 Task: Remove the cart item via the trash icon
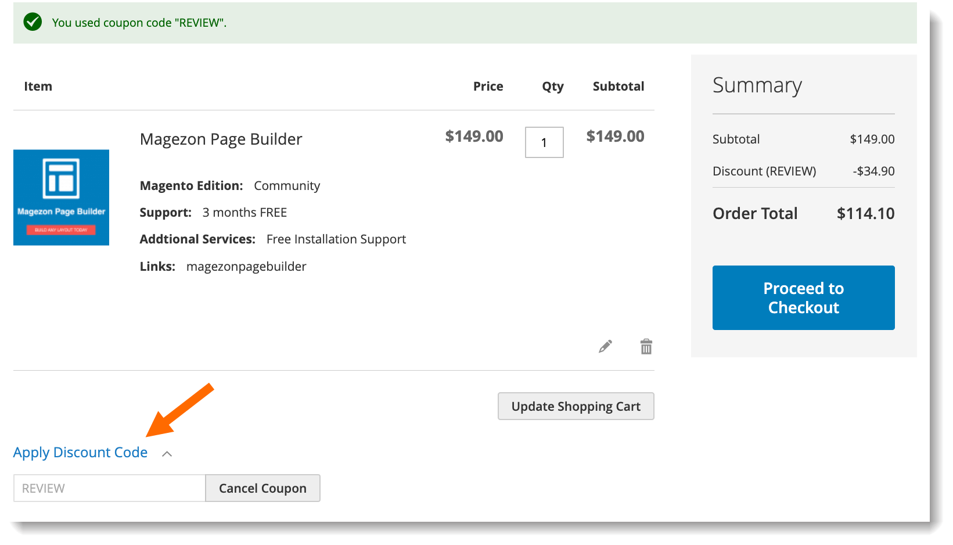[x=646, y=346]
